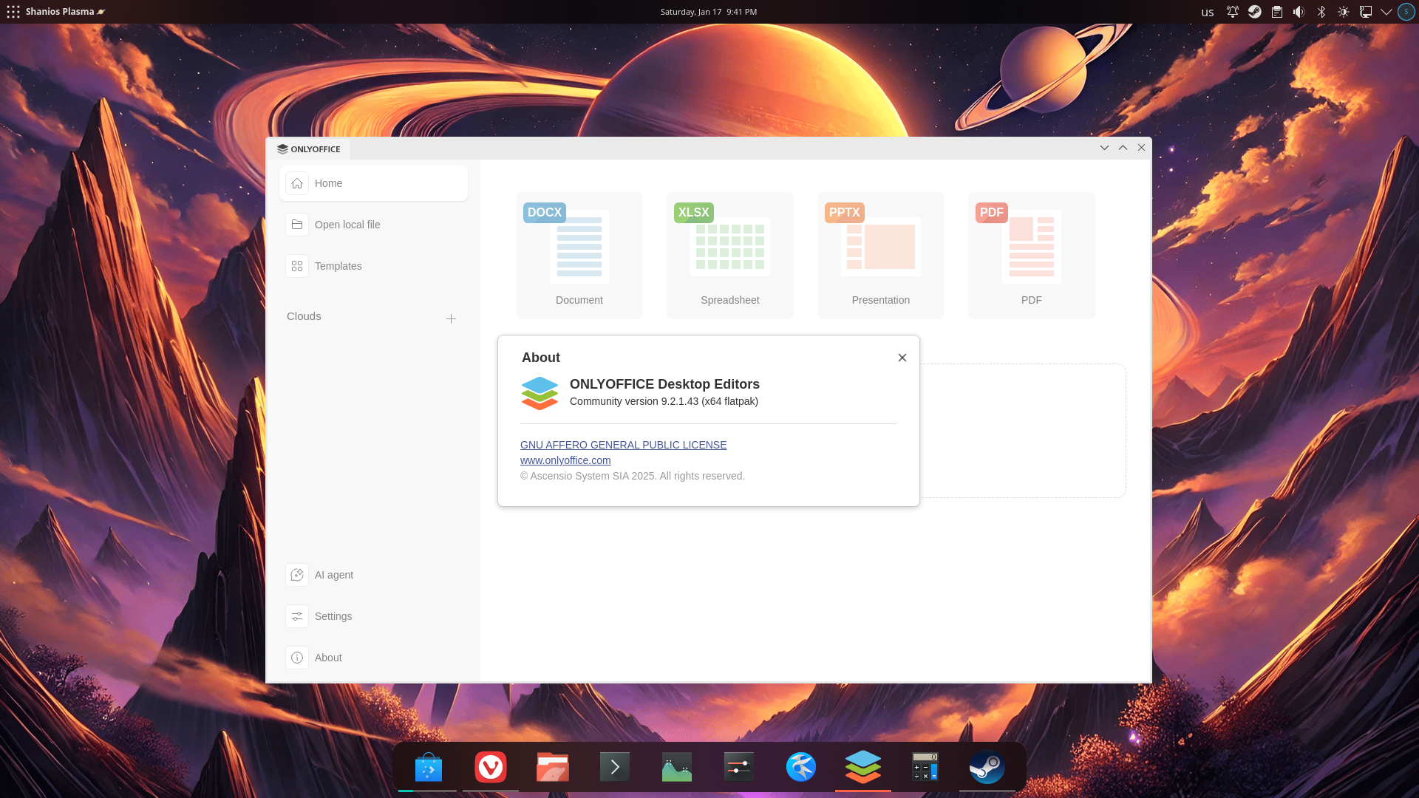This screenshot has height=798, width=1419.
Task: Open the Templates section
Action: (x=338, y=266)
